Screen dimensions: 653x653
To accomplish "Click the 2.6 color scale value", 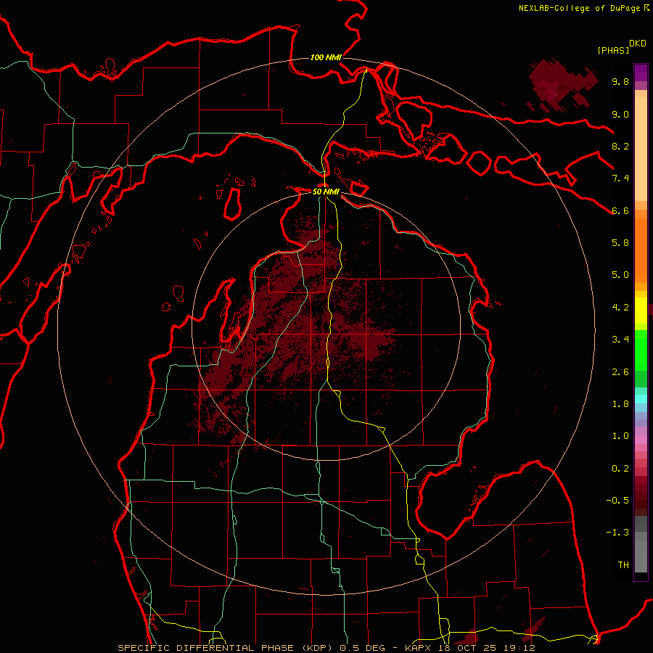I will tap(620, 372).
